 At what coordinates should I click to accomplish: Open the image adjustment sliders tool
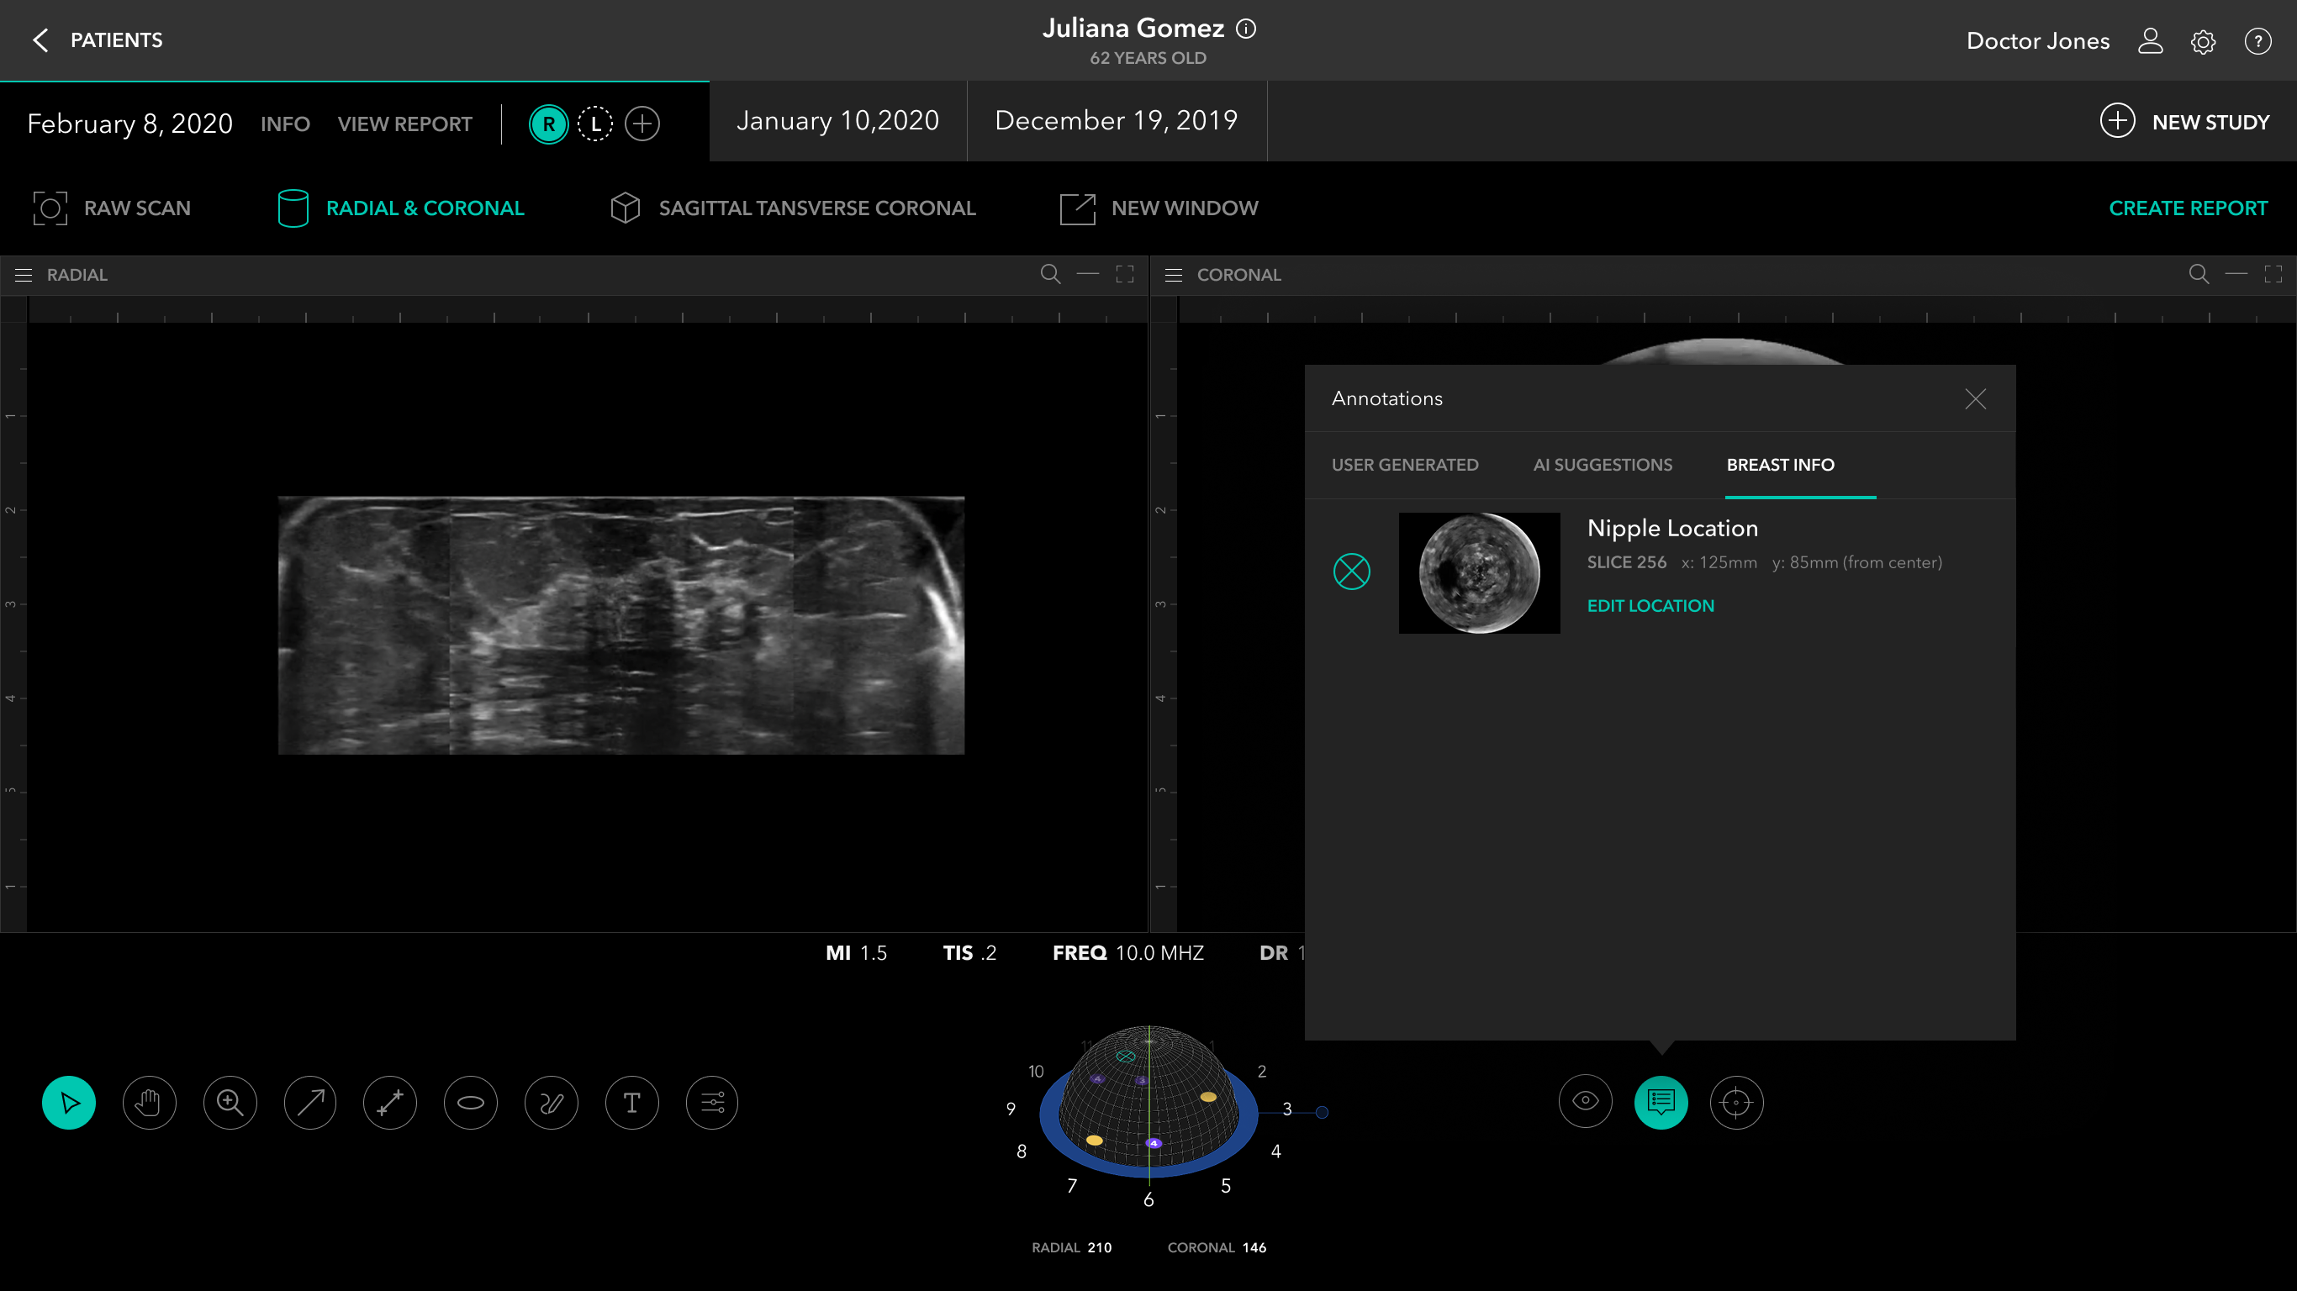tap(711, 1103)
